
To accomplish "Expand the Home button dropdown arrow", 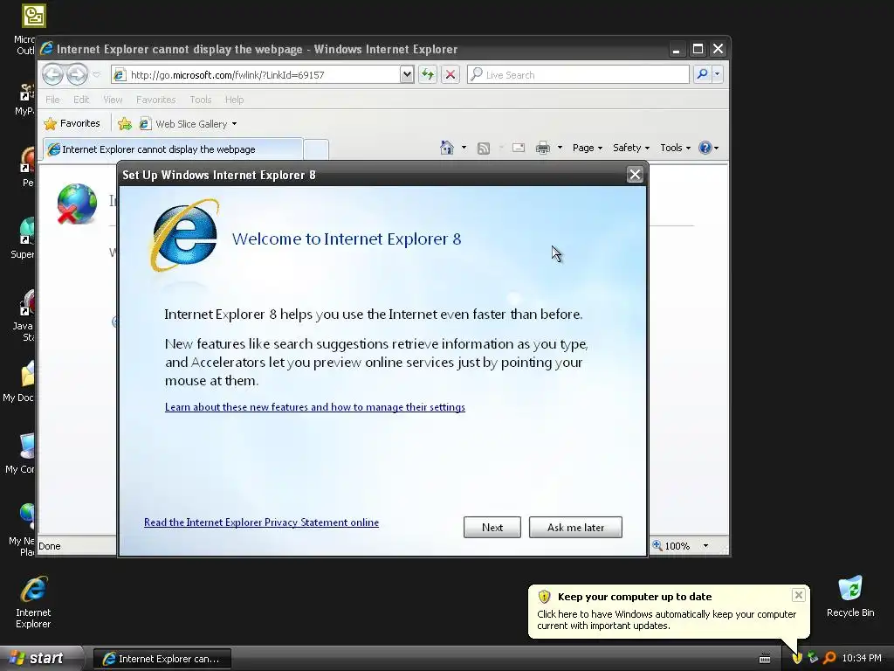I will pos(464,148).
